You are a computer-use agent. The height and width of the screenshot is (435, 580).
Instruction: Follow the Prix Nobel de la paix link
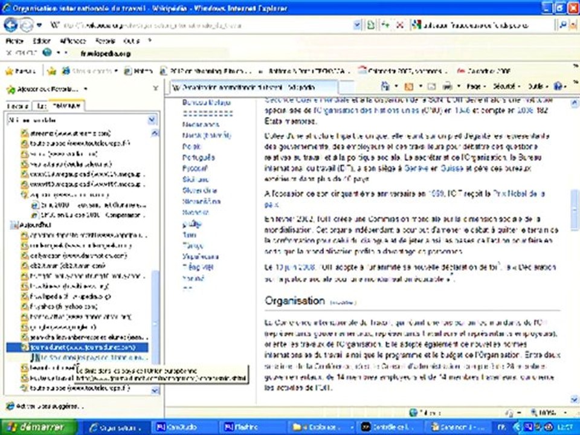(519, 193)
